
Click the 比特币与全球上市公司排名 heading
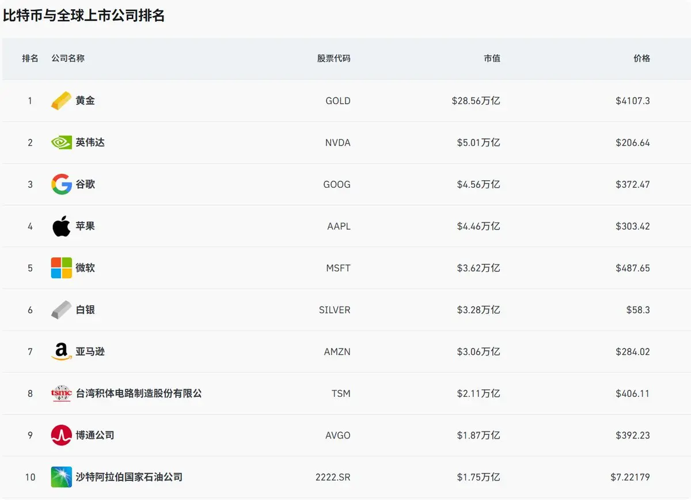84,16
